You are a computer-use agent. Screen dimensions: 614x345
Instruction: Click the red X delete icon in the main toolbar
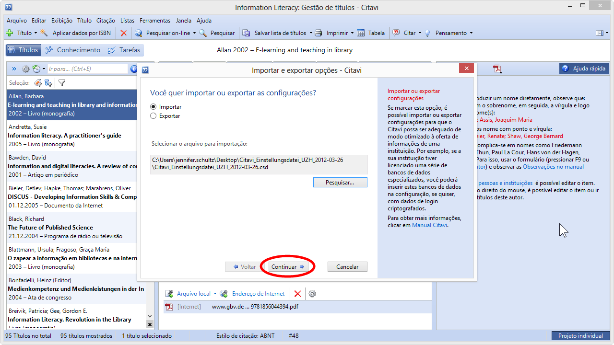(x=123, y=33)
